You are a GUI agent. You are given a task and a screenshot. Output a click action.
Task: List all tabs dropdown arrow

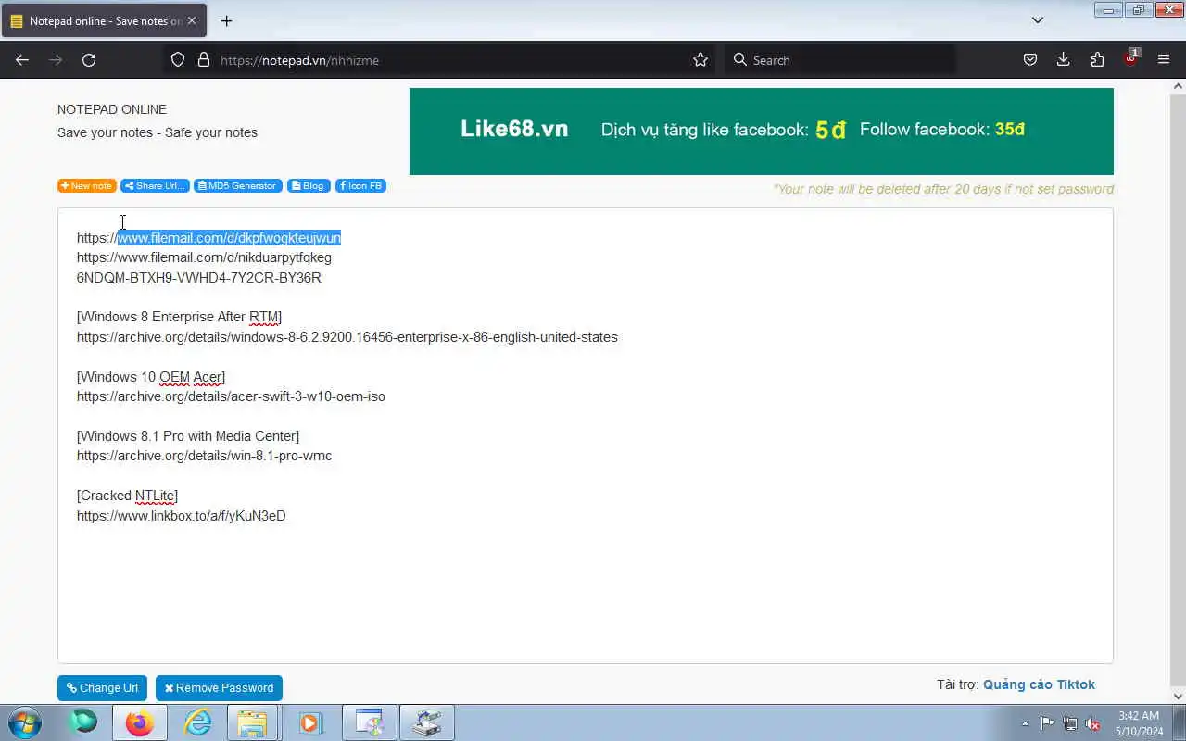pyautogui.click(x=1038, y=20)
